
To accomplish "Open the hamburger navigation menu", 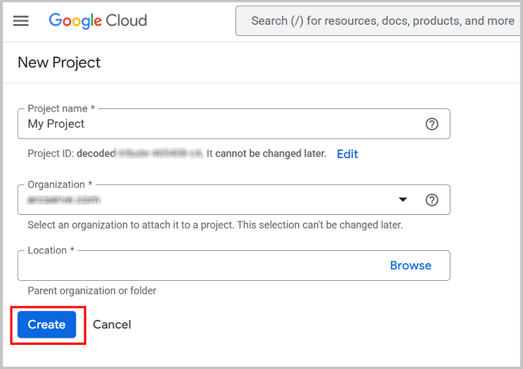I will pos(21,21).
